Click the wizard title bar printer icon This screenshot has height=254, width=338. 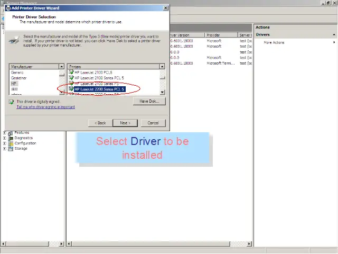coord(8,8)
